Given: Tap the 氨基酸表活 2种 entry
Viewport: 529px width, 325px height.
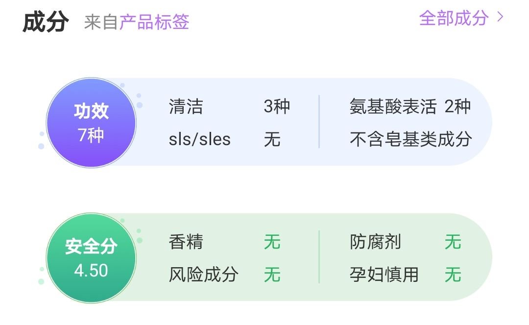Looking at the screenshot, I should pyautogui.click(x=409, y=107).
